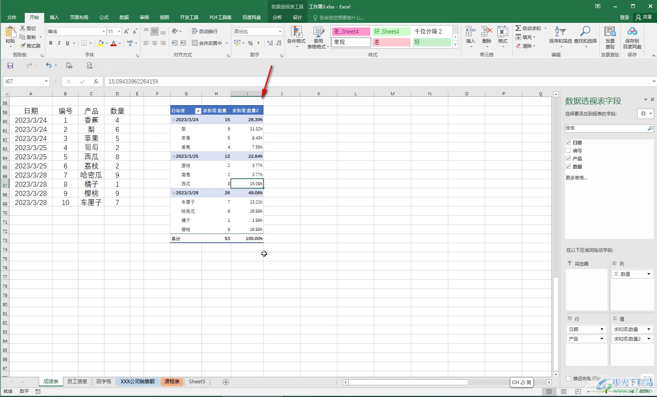Open number format dropdown (百分比)

280,32
